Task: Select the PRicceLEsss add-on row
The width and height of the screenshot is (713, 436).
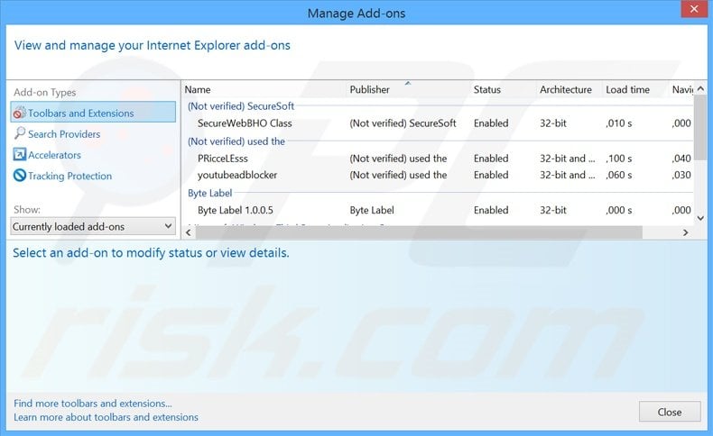Action: coord(223,159)
